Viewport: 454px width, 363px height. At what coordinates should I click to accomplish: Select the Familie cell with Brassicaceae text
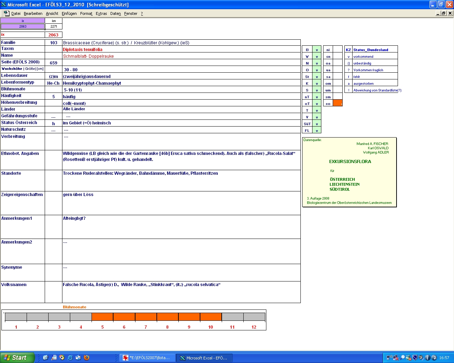[181, 43]
